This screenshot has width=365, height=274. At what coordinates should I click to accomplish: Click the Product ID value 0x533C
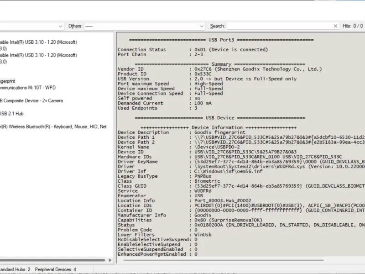[x=203, y=74]
